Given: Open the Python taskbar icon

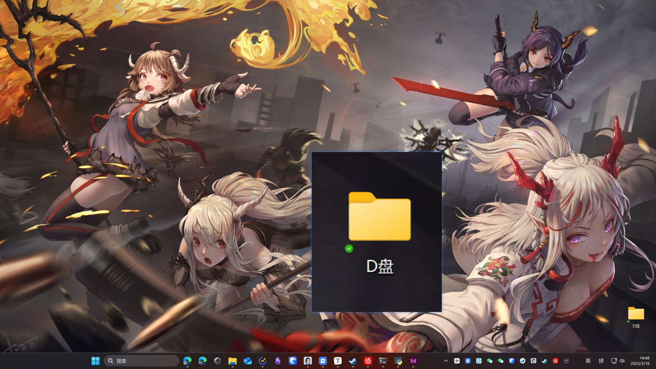Looking at the screenshot, I should click(398, 361).
